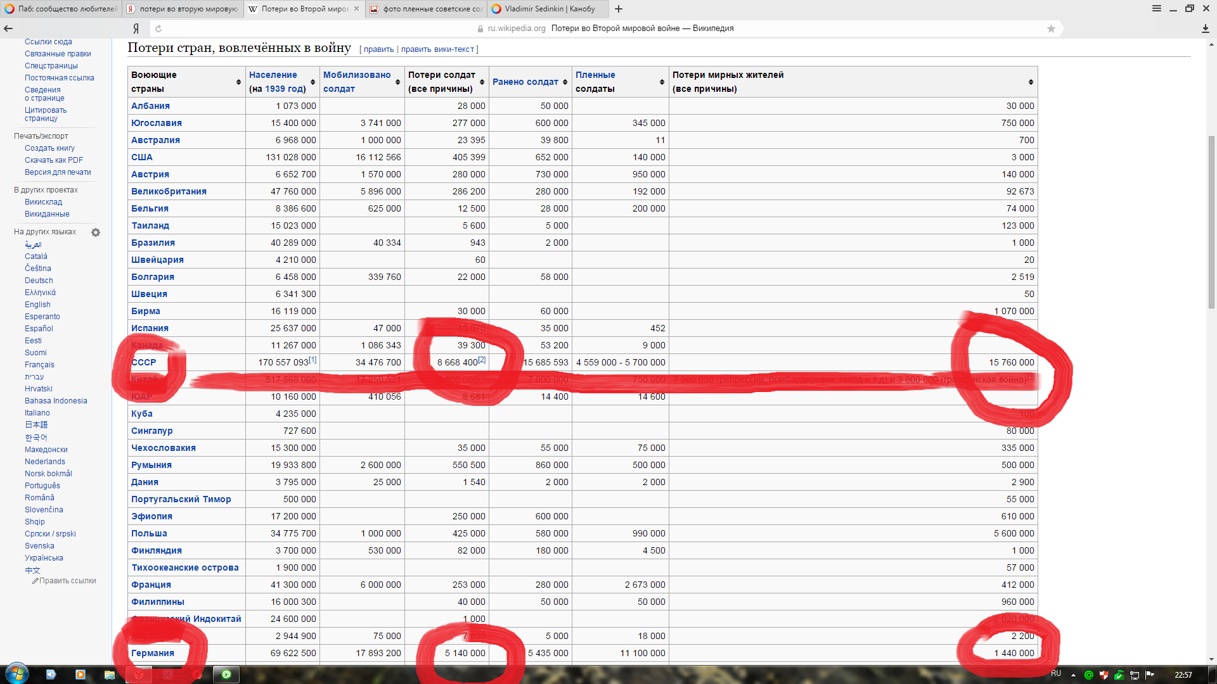
Task: Click the footnote [2] next to 8 668 400
Action: (482, 360)
